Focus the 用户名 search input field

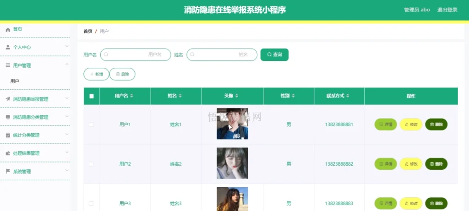(136, 54)
